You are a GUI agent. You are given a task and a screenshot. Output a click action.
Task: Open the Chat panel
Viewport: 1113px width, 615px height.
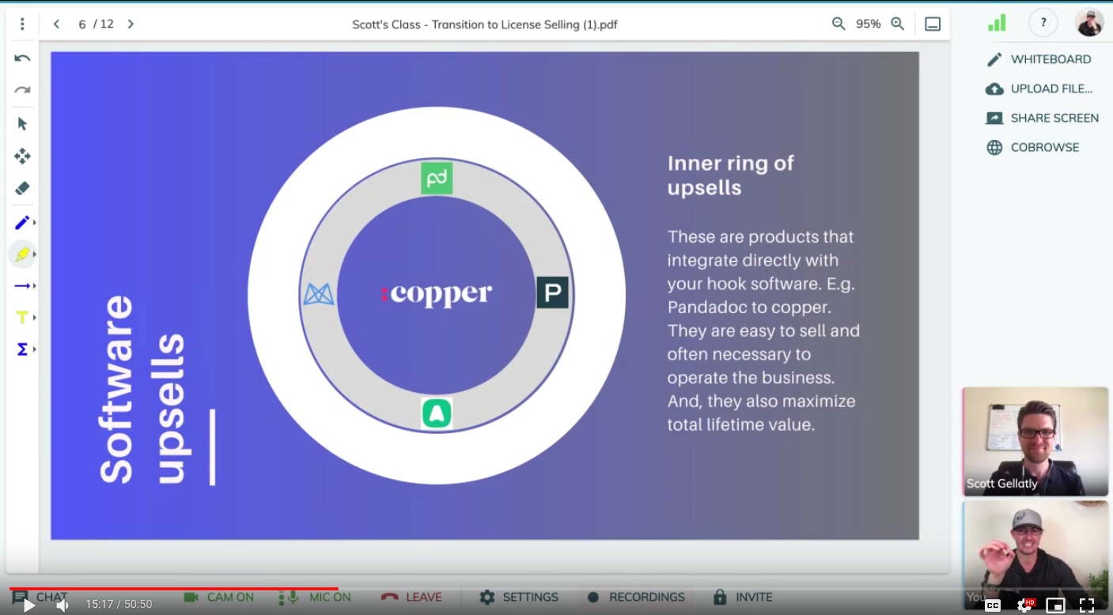[x=40, y=597]
